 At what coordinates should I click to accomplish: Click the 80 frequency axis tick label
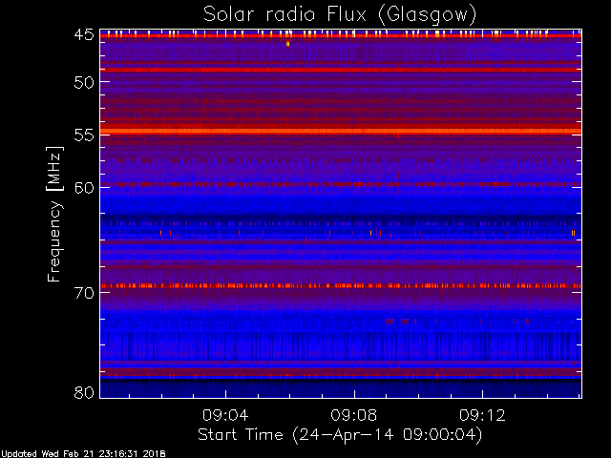pyautogui.click(x=84, y=392)
